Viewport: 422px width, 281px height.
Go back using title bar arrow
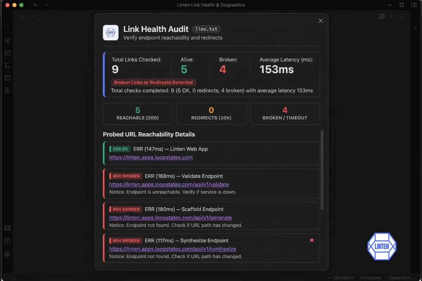(x=36, y=5)
